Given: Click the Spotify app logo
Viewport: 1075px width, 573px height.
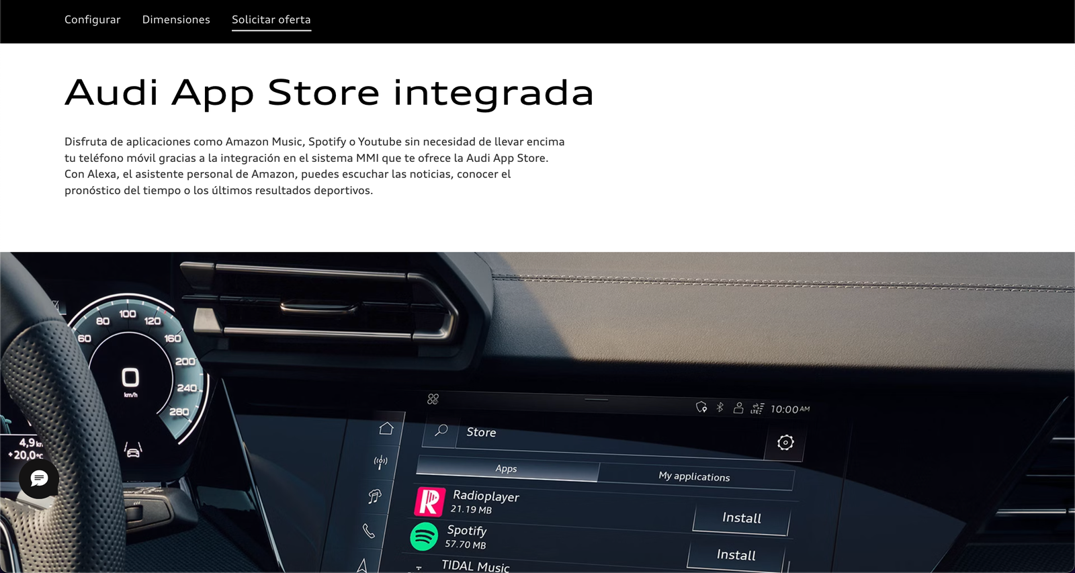Looking at the screenshot, I should (x=424, y=537).
